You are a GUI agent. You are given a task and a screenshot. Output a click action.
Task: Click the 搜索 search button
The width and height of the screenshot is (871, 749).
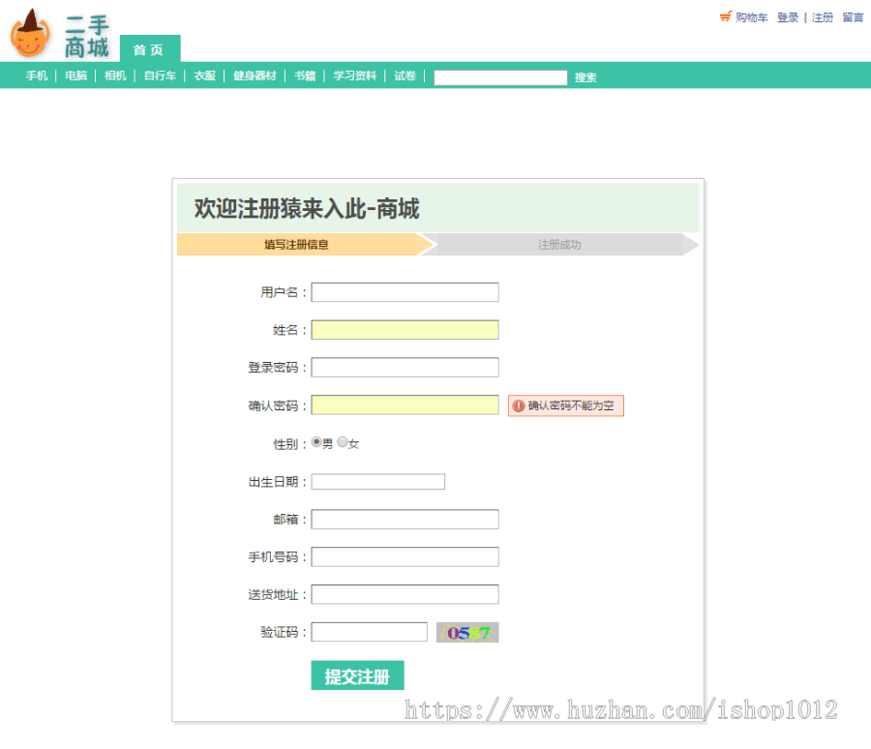[x=585, y=77]
